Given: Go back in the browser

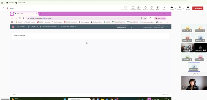Looking at the screenshot, I should (12, 18).
